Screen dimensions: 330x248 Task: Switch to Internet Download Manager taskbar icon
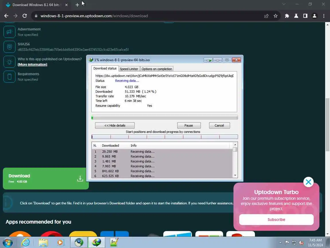click(96, 242)
